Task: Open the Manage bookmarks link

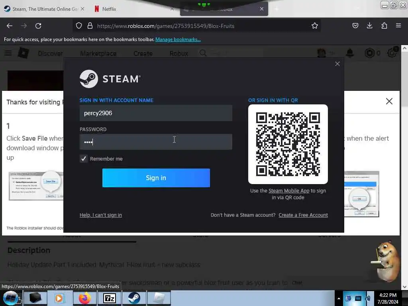Action: (178, 39)
